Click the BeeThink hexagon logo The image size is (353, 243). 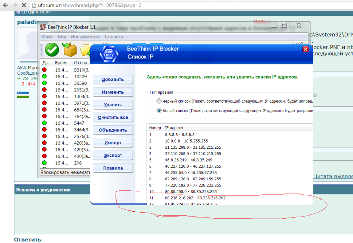point(109,53)
